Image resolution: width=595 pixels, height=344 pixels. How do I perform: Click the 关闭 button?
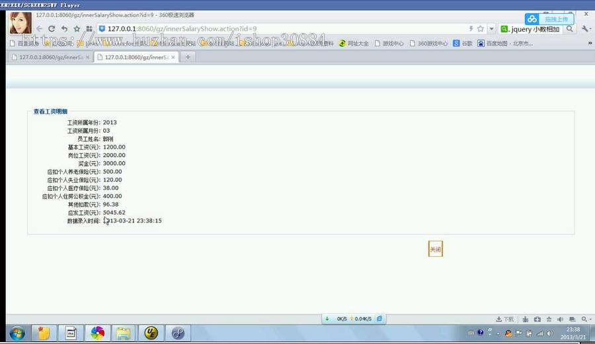pos(436,249)
